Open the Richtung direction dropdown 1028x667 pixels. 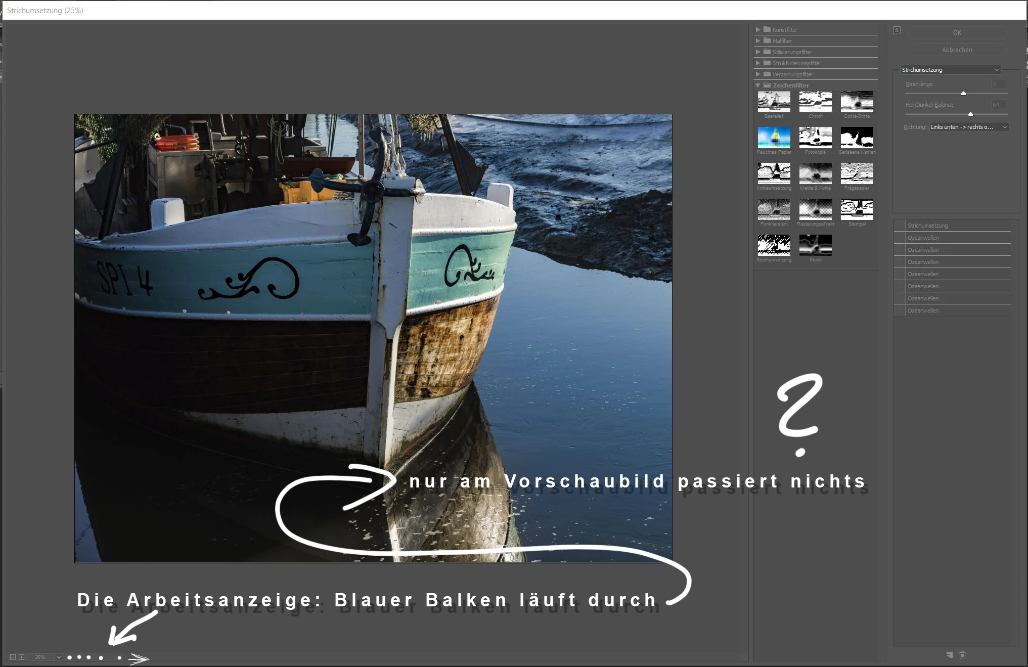[x=969, y=127]
